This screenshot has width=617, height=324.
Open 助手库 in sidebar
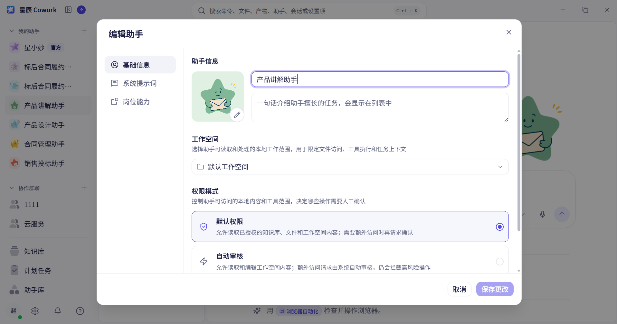tap(48, 290)
